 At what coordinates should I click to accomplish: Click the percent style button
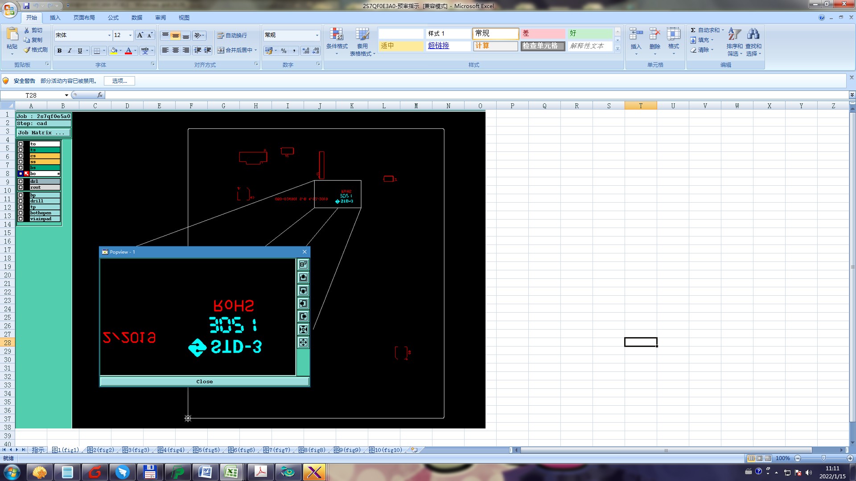(x=284, y=51)
